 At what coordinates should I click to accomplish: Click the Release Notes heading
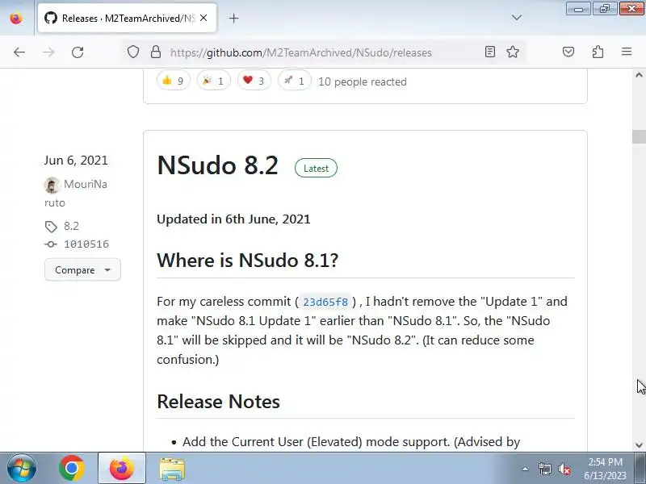(x=218, y=402)
